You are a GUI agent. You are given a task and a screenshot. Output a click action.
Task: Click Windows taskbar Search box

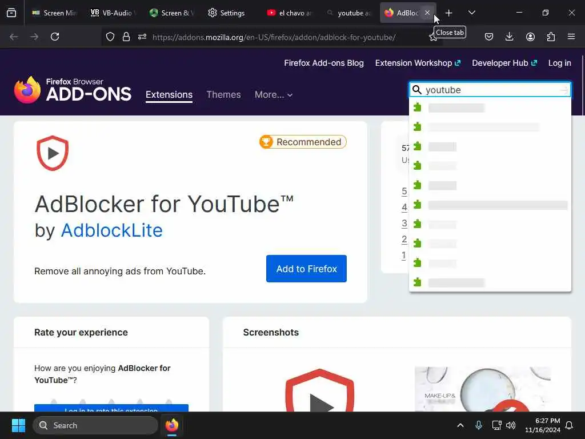tap(95, 425)
